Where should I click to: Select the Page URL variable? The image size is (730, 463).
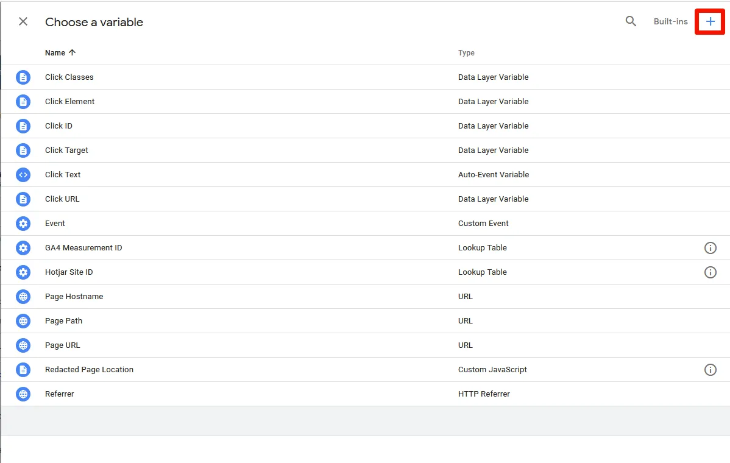tap(62, 345)
